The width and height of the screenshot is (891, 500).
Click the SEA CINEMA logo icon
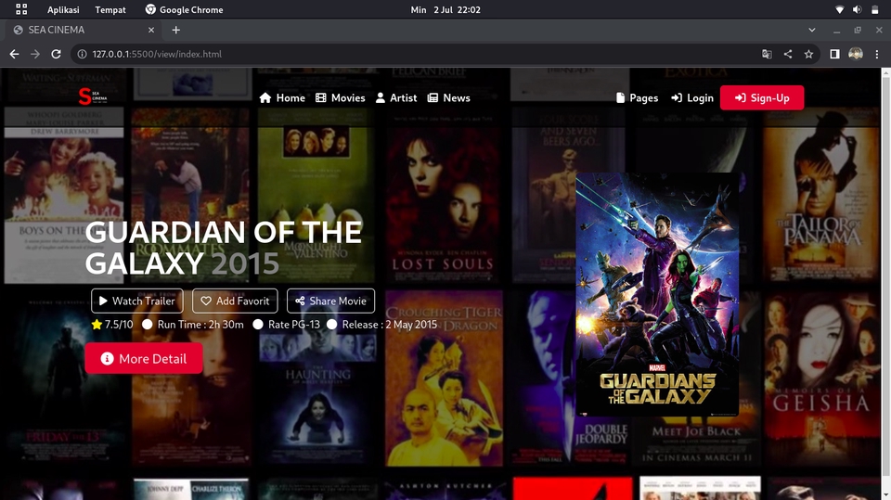[93, 96]
